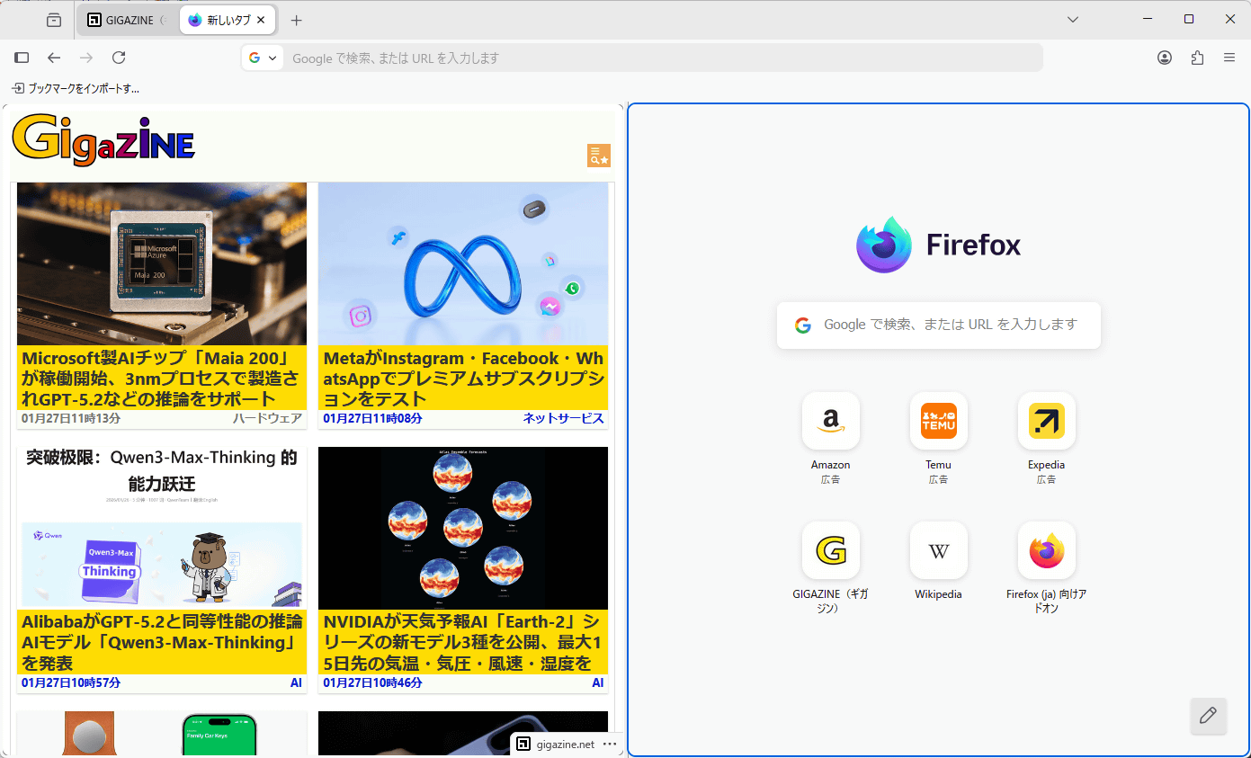Expand the gigazine.net split view options

[x=610, y=745]
